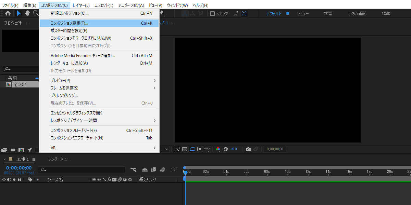Switch to 標準 workspace
411x205 pixels.
pos(386,14)
